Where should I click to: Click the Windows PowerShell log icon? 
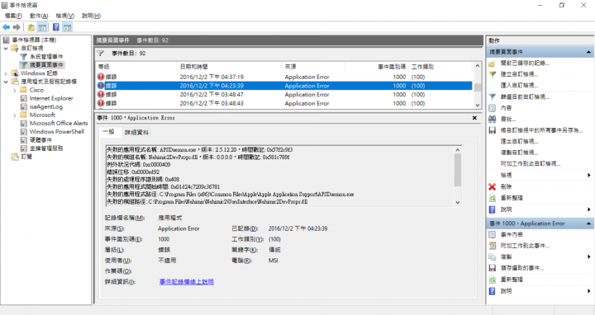[23, 132]
